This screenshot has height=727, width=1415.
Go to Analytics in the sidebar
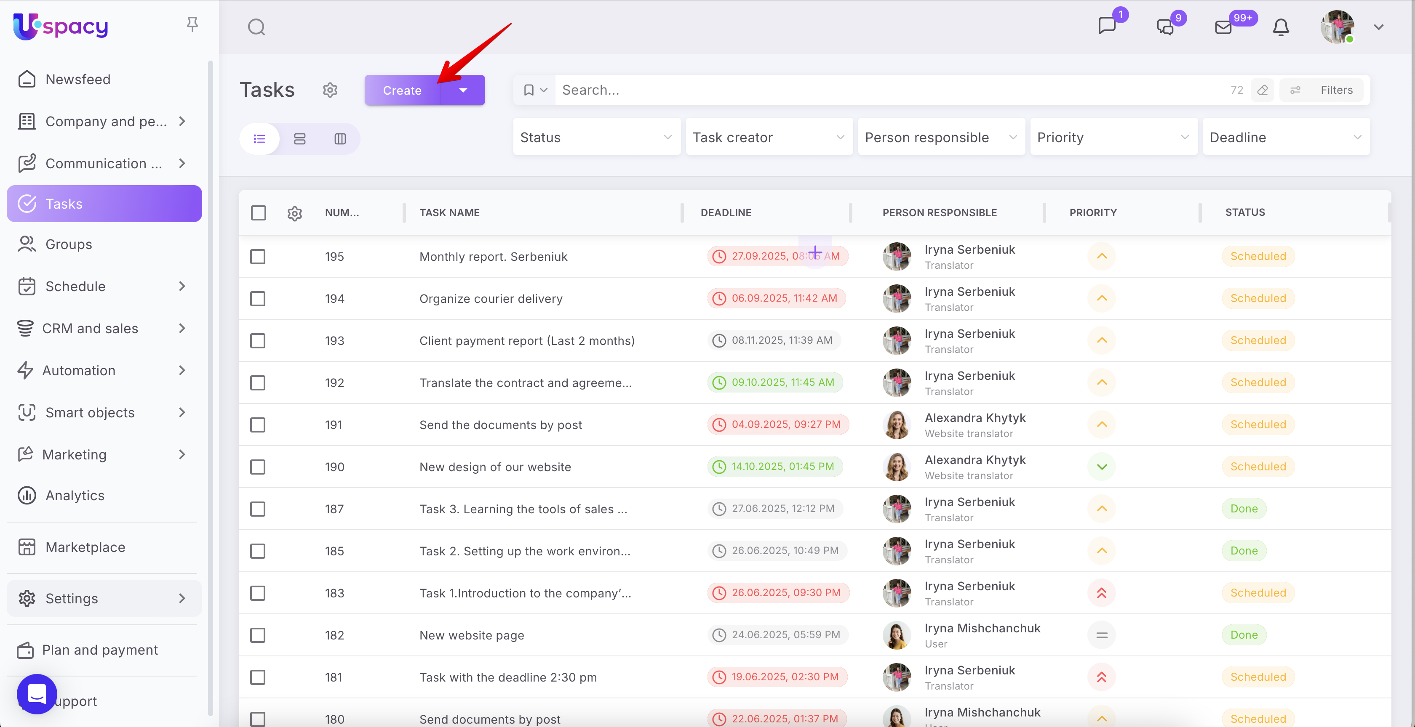click(x=75, y=496)
